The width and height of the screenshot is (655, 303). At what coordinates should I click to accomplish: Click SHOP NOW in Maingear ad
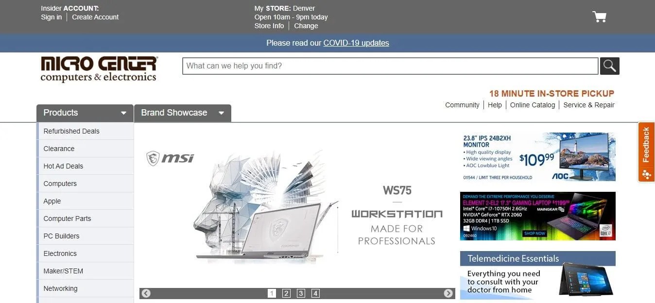tap(534, 234)
